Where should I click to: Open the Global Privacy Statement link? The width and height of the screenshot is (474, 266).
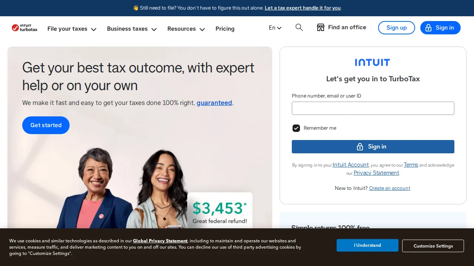pyautogui.click(x=160, y=241)
